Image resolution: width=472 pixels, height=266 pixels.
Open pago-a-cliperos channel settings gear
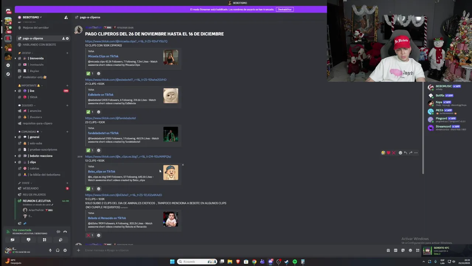tap(67, 38)
